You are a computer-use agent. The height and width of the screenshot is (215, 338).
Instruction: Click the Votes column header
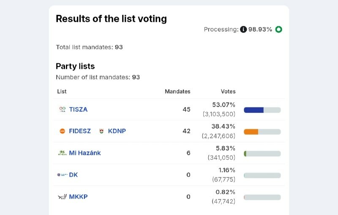228,92
